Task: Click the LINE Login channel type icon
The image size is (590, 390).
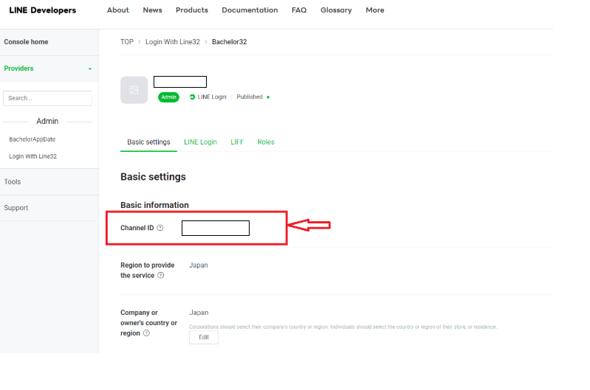Action: 192,97
